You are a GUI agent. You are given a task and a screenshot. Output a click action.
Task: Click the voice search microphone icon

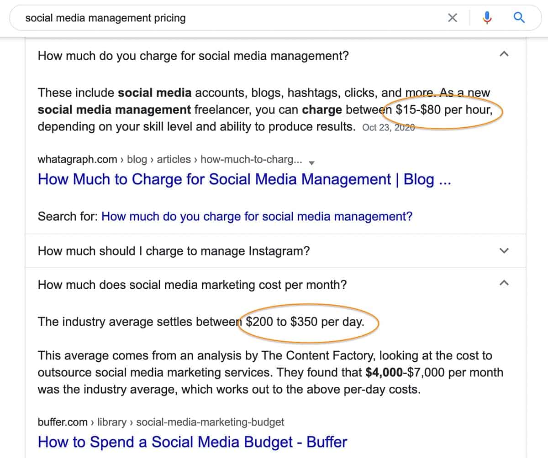[x=487, y=17]
